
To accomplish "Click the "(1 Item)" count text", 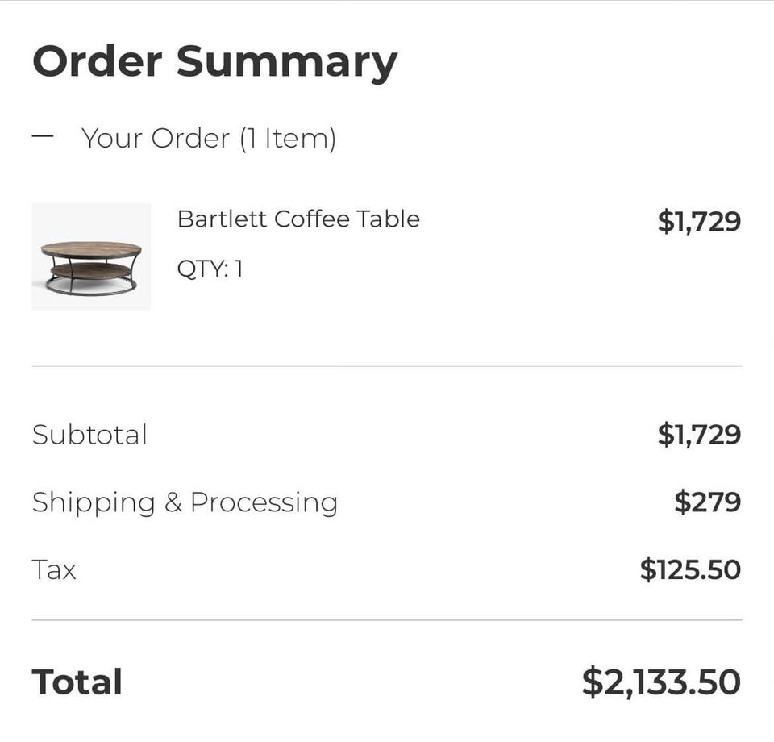I will pos(287,138).
